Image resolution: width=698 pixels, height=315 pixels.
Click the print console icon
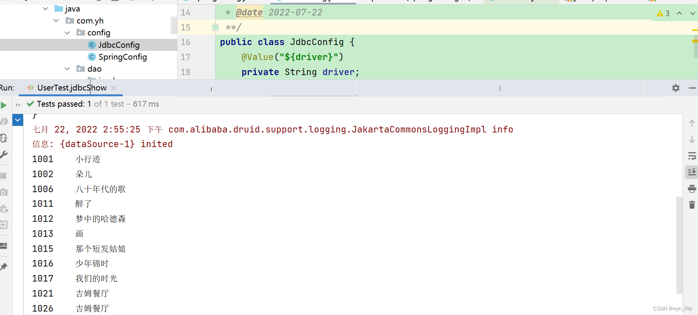pyautogui.click(x=692, y=189)
